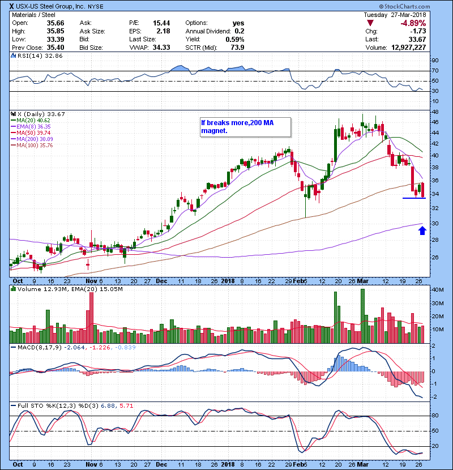Click the red down-triangle change indicator

tap(370, 23)
